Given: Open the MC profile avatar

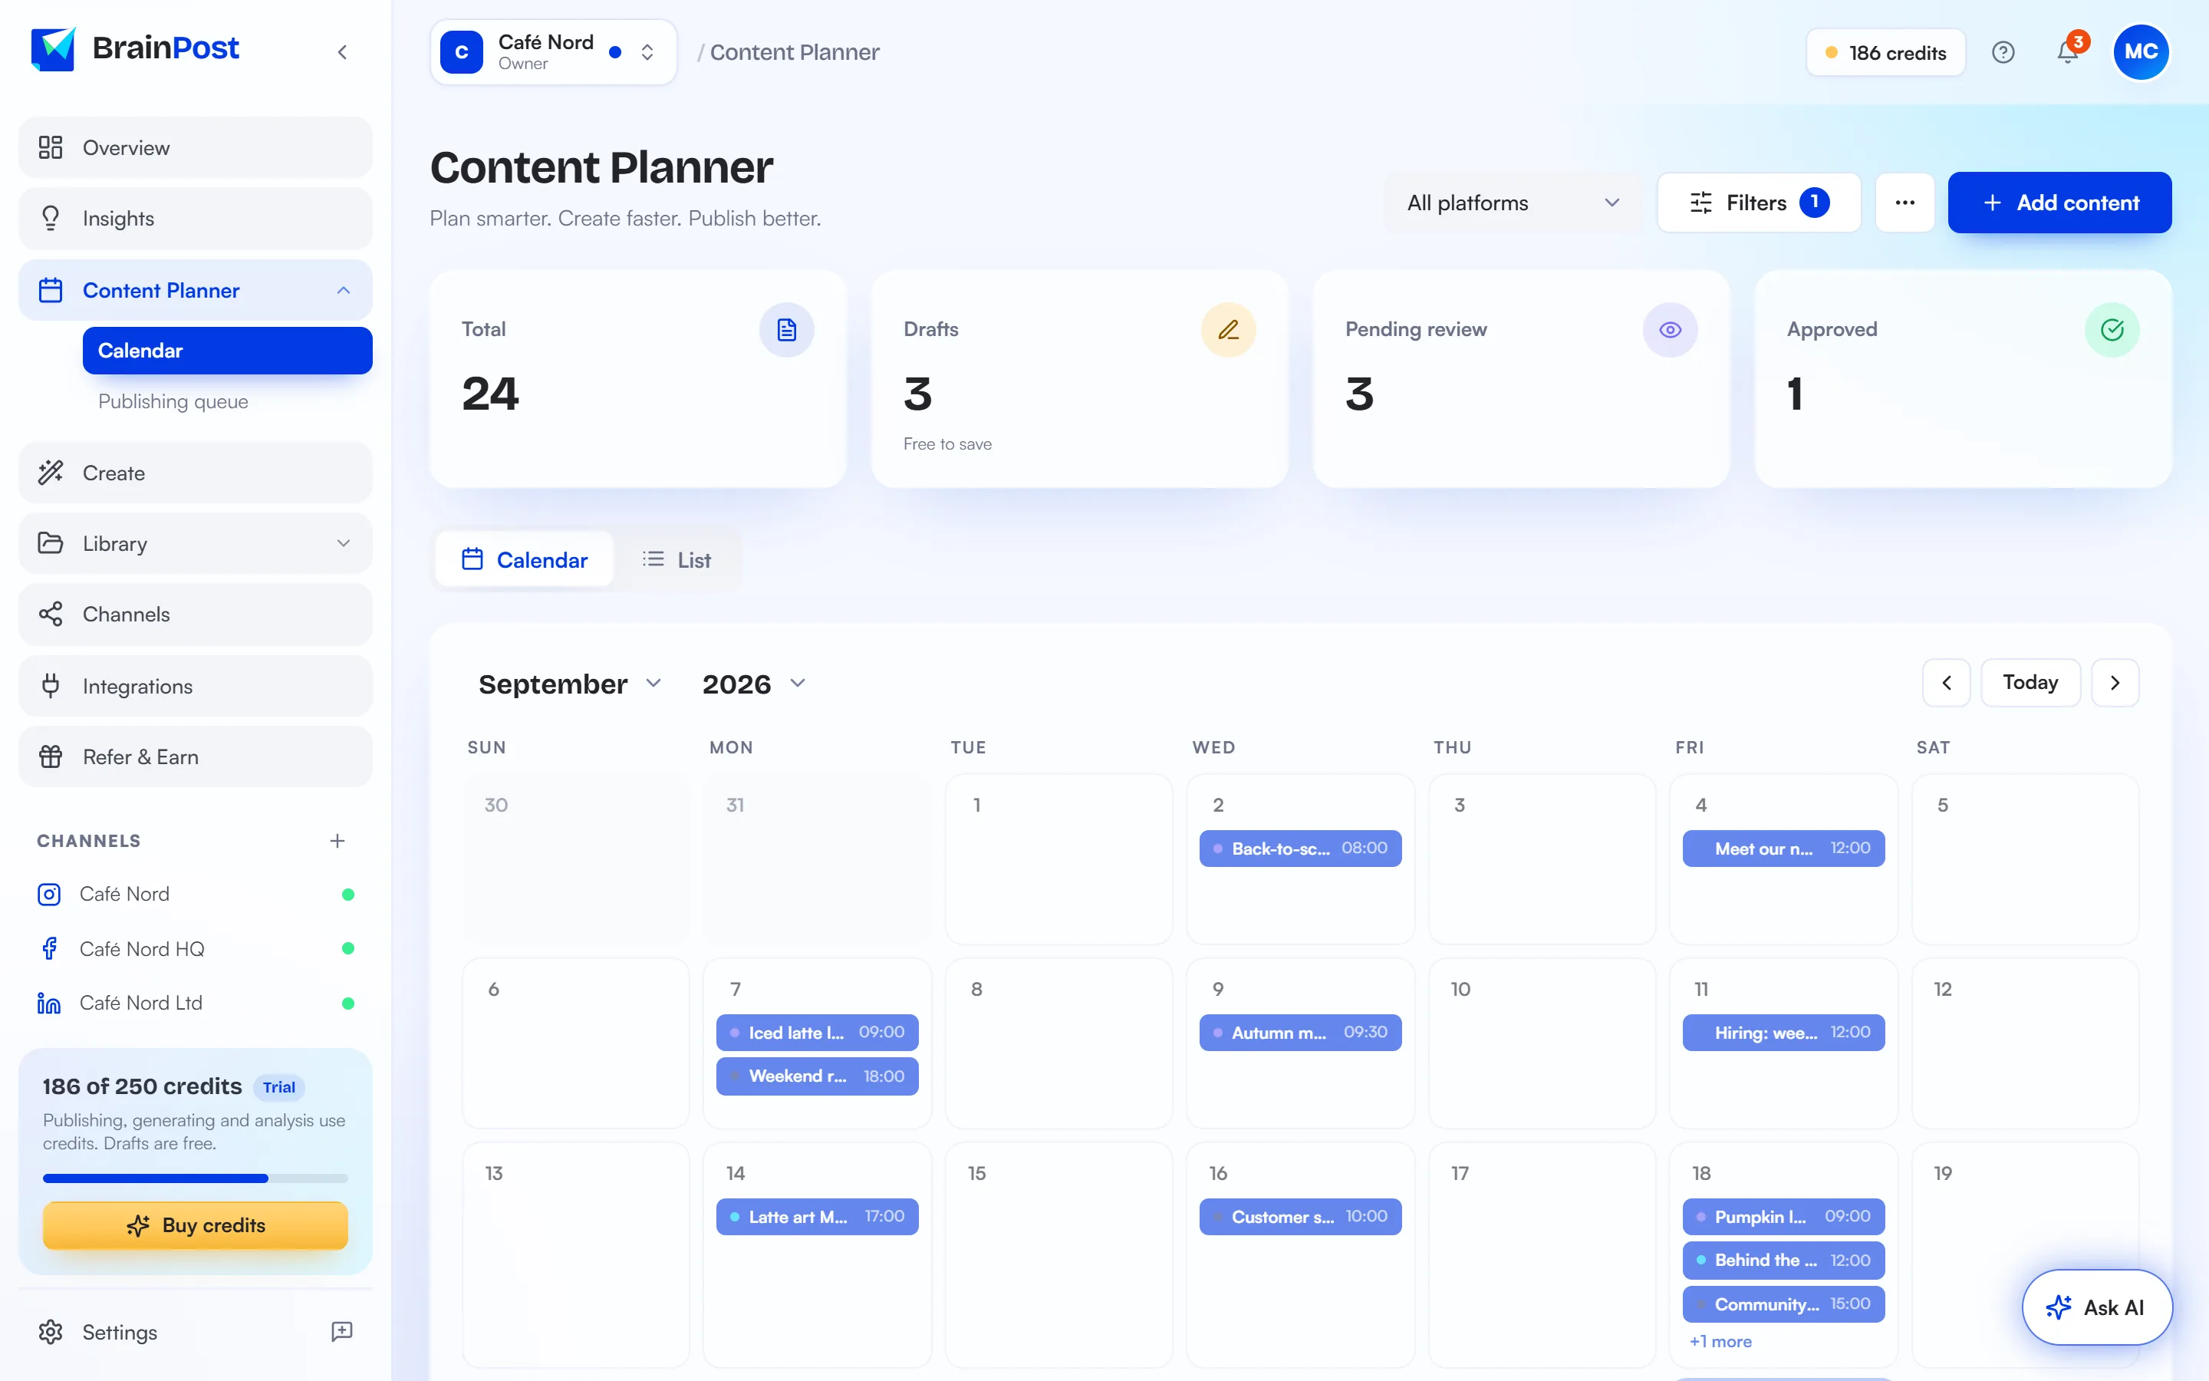Looking at the screenshot, I should 2141,52.
